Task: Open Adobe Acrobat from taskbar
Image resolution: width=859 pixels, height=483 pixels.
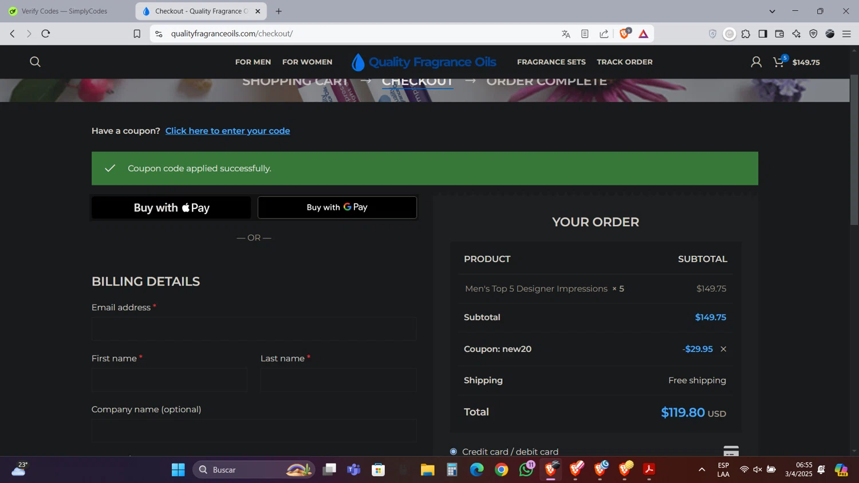Action: tap(649, 470)
